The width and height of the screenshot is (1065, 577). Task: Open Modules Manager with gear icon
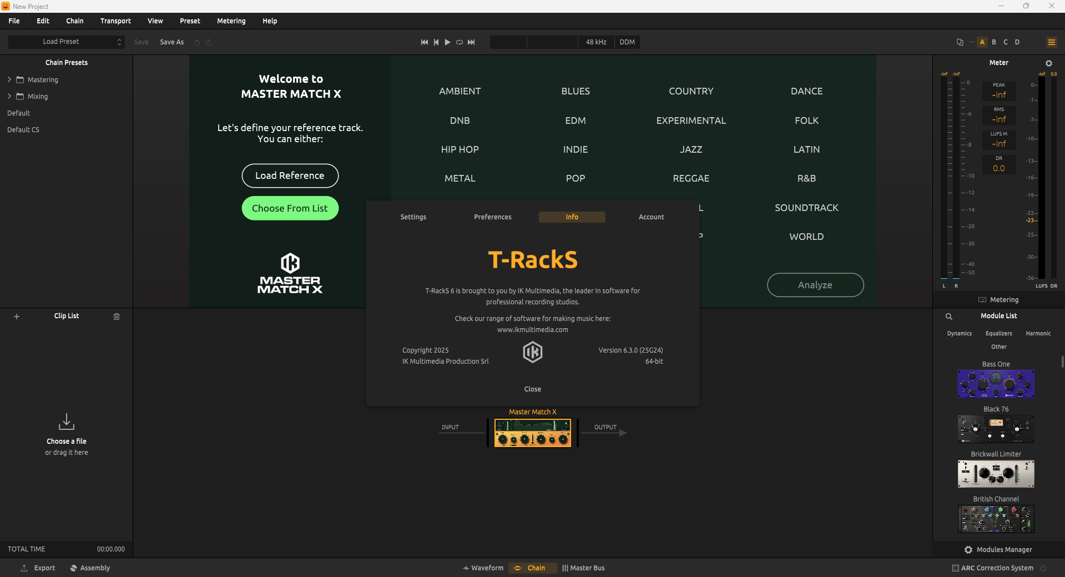(x=998, y=550)
